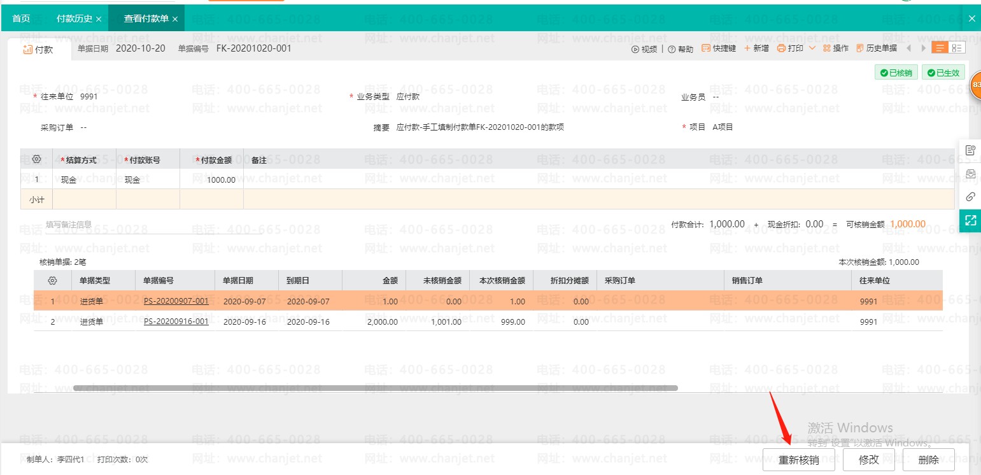The height and width of the screenshot is (475, 981).
Task: Open document link PS-20200916-001
Action: tap(175, 322)
